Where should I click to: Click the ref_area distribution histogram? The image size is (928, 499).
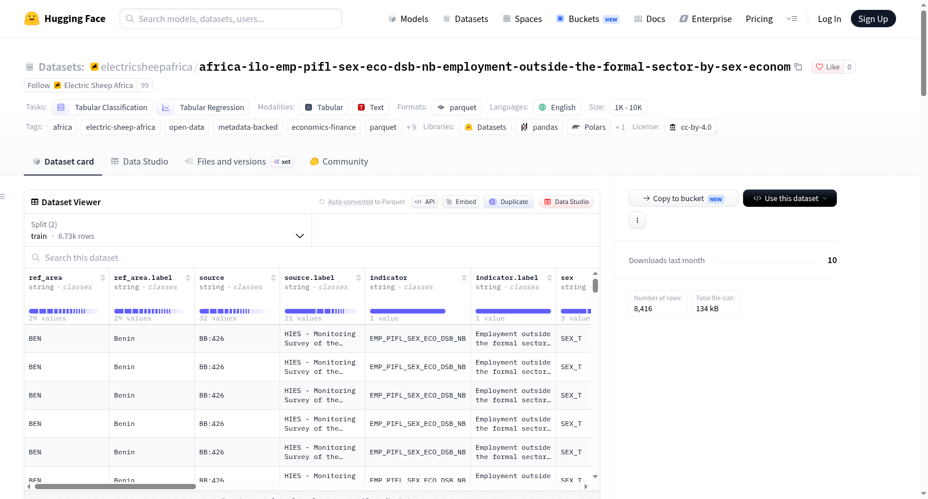64,311
